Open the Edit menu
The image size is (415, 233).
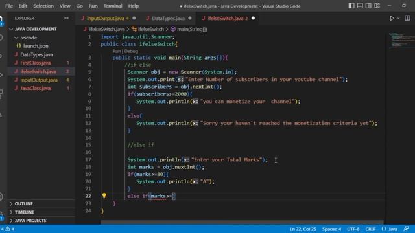pyautogui.click(x=23, y=6)
